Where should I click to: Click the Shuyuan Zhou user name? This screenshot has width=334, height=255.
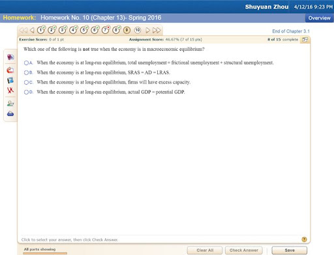(267, 7)
